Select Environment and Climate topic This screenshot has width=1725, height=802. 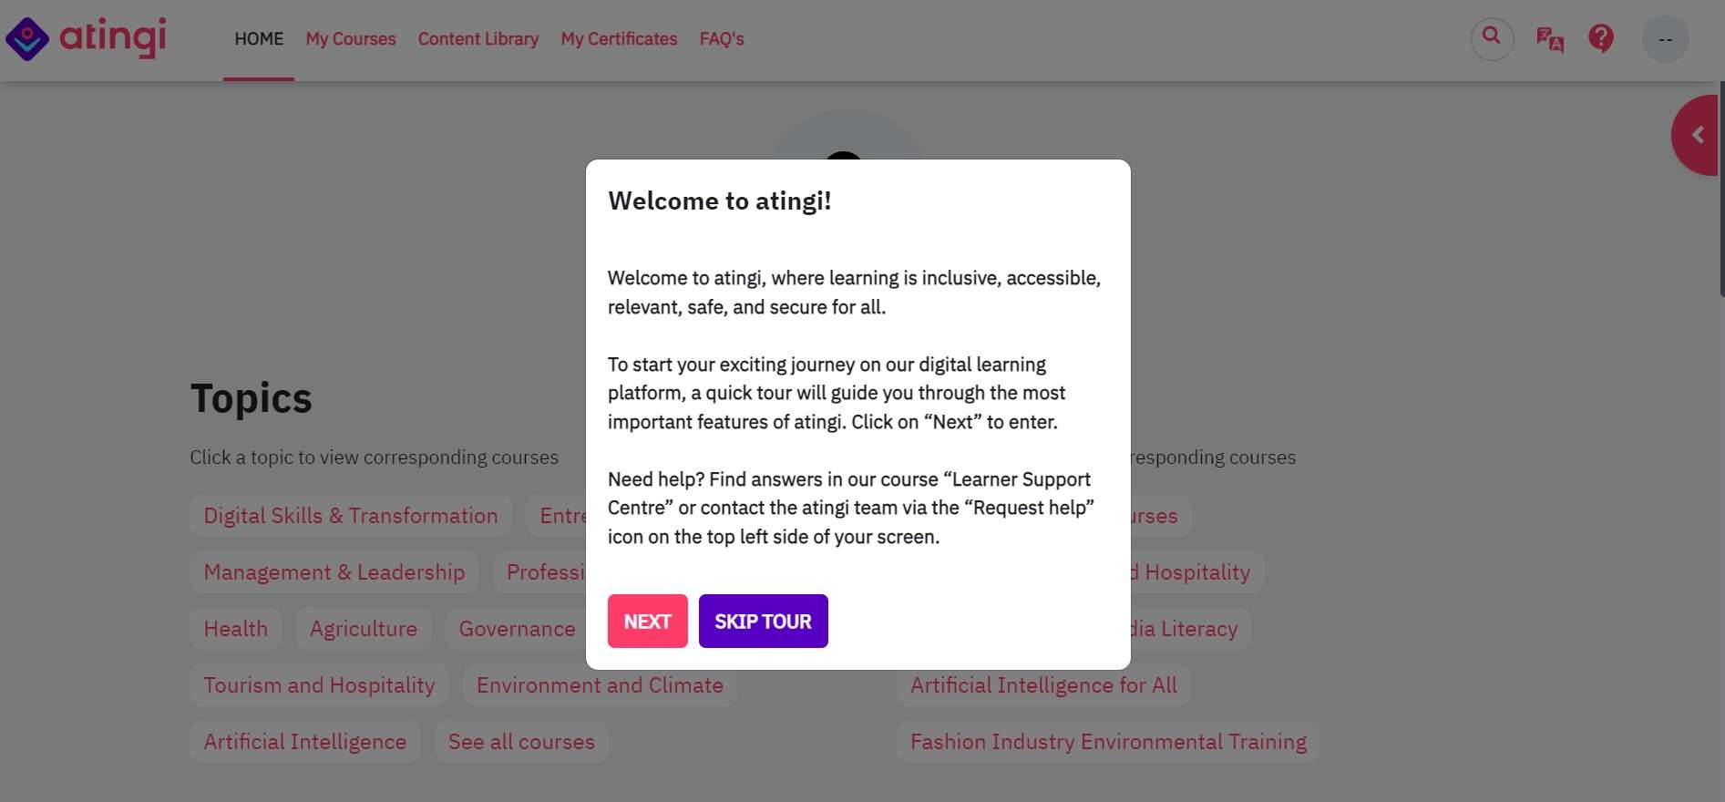(x=600, y=685)
